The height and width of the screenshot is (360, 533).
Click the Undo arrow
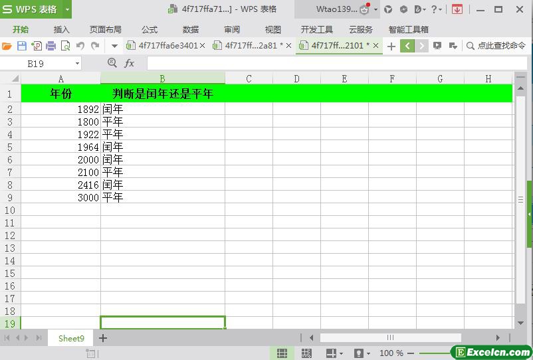[x=80, y=46]
